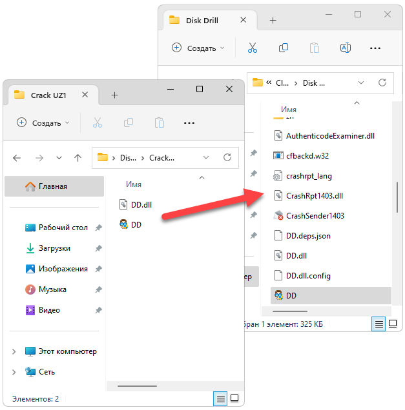Switch Disk Drill window to details view
The height and width of the screenshot is (410, 405).
[x=379, y=324]
